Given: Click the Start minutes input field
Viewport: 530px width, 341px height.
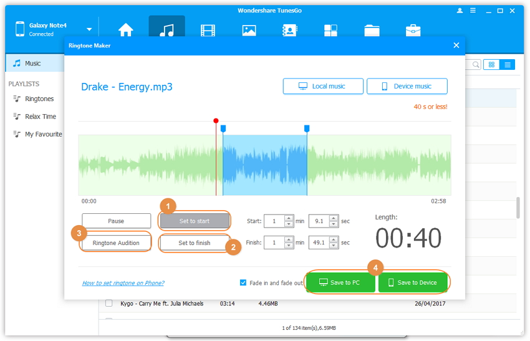Looking at the screenshot, I should [274, 221].
